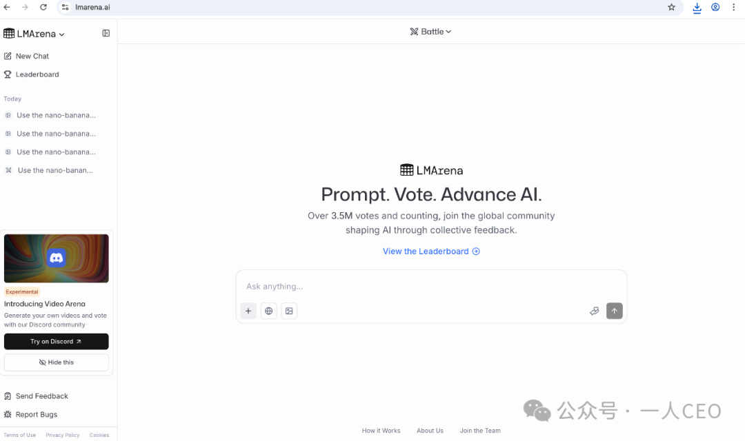Viewport: 745px width, 441px height.
Task: Open the browser three-dot menu
Action: point(733,7)
